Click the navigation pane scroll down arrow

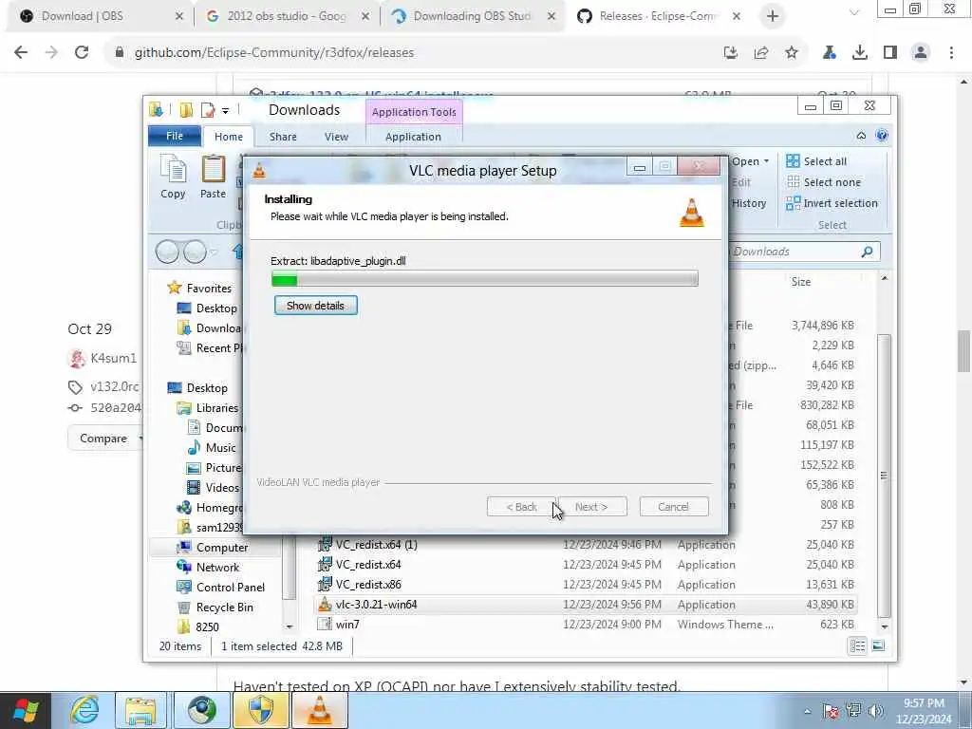[289, 626]
